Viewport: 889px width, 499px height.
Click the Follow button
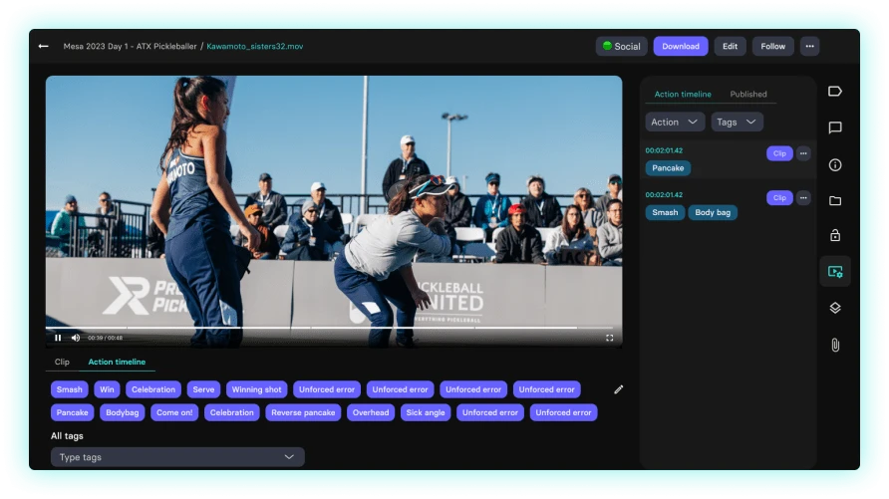(772, 46)
